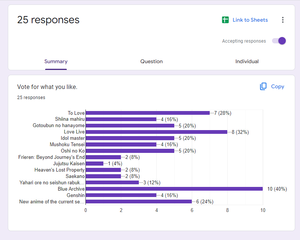Click the To Love bar in chart
This screenshot has height=240, width=300.
[148, 113]
